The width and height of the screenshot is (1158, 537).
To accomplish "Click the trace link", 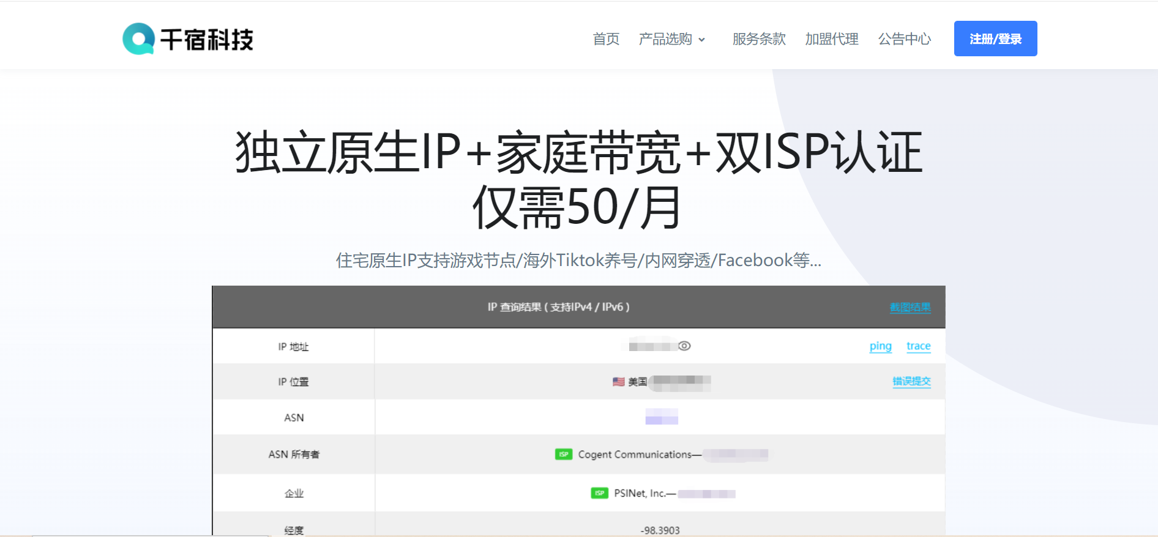I will 918,346.
